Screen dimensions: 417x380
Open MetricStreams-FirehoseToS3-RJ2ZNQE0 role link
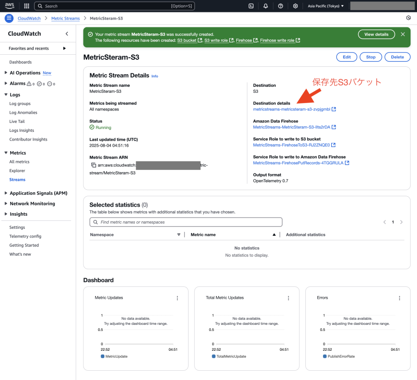pos(294,145)
